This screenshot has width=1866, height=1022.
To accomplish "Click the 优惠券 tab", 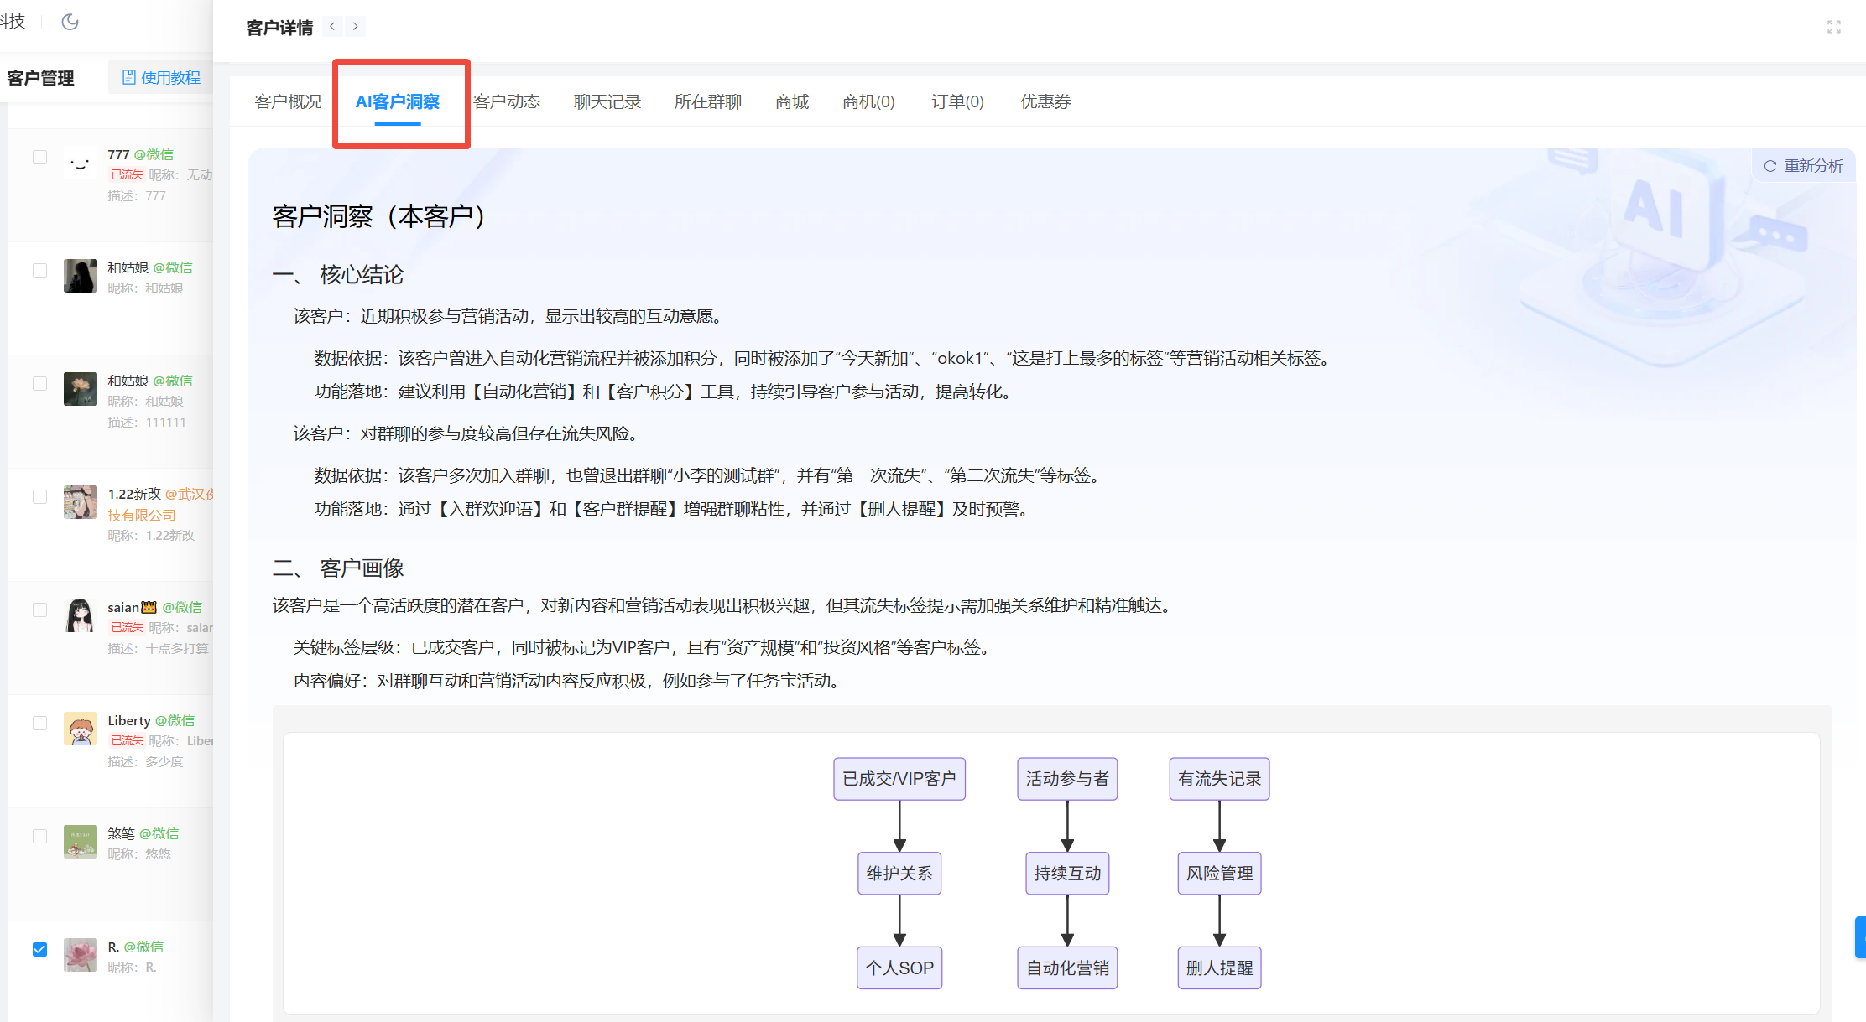I will tap(1045, 102).
